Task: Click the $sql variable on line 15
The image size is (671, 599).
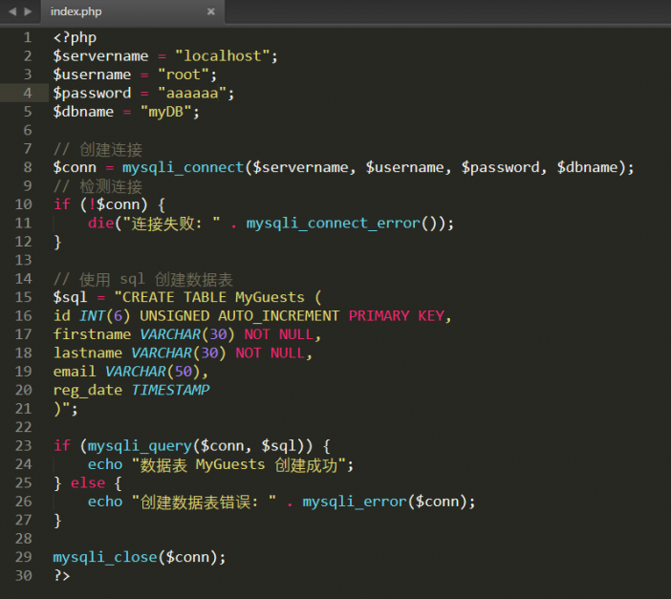Action: [x=70, y=297]
